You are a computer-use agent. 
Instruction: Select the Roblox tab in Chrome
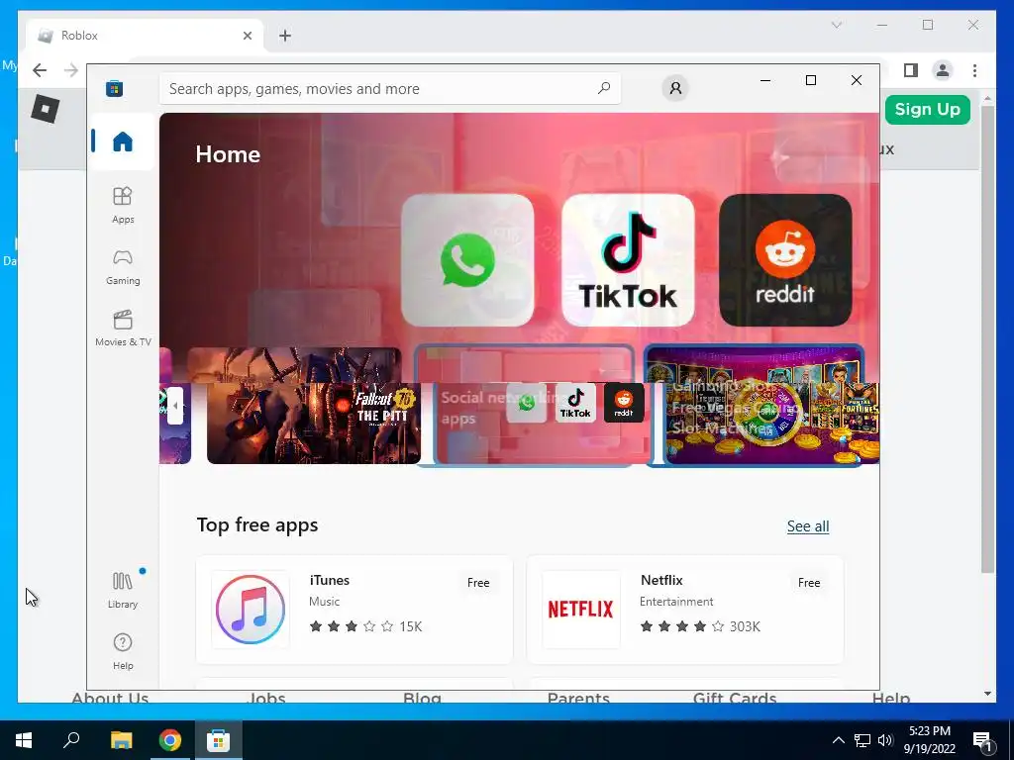coord(145,36)
